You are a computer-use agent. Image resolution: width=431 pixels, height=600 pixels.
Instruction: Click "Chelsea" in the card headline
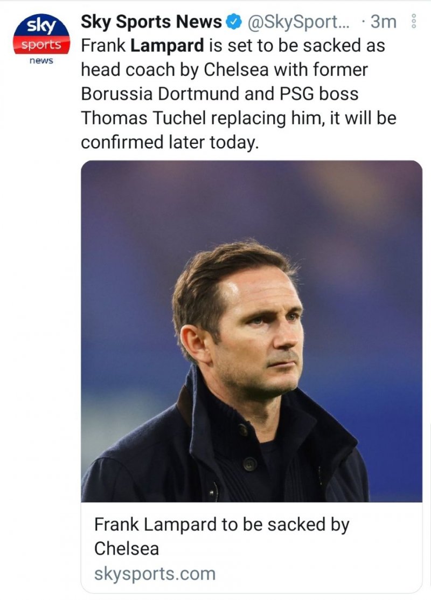click(127, 548)
